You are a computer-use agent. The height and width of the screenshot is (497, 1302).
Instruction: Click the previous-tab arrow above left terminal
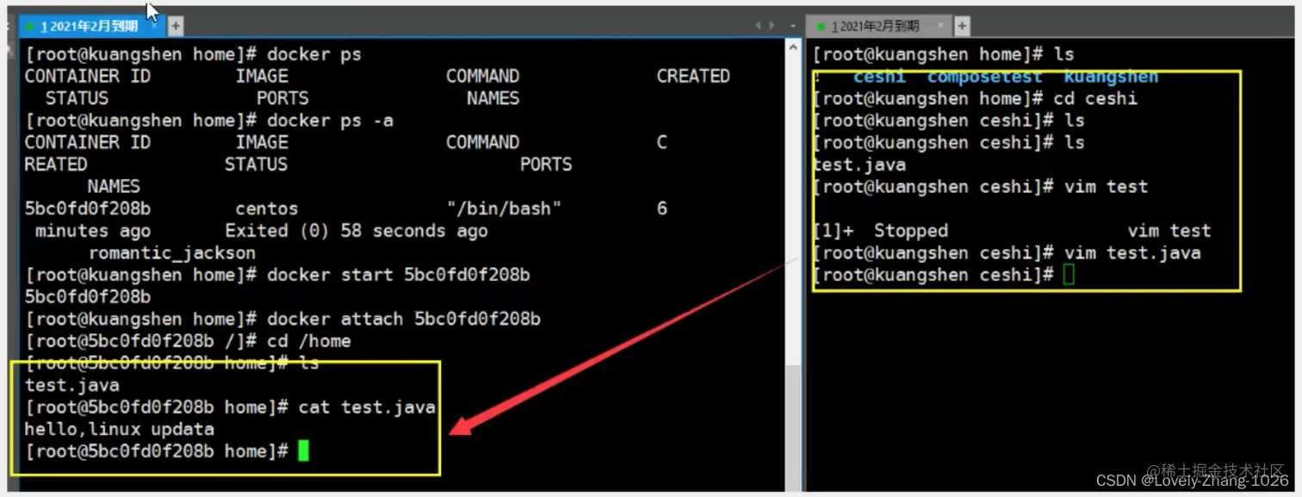(x=758, y=26)
